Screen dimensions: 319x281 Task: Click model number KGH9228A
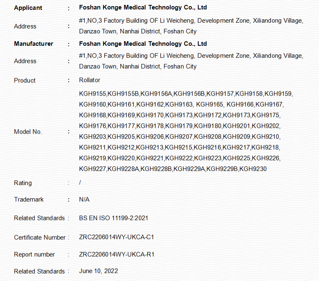click(123, 169)
